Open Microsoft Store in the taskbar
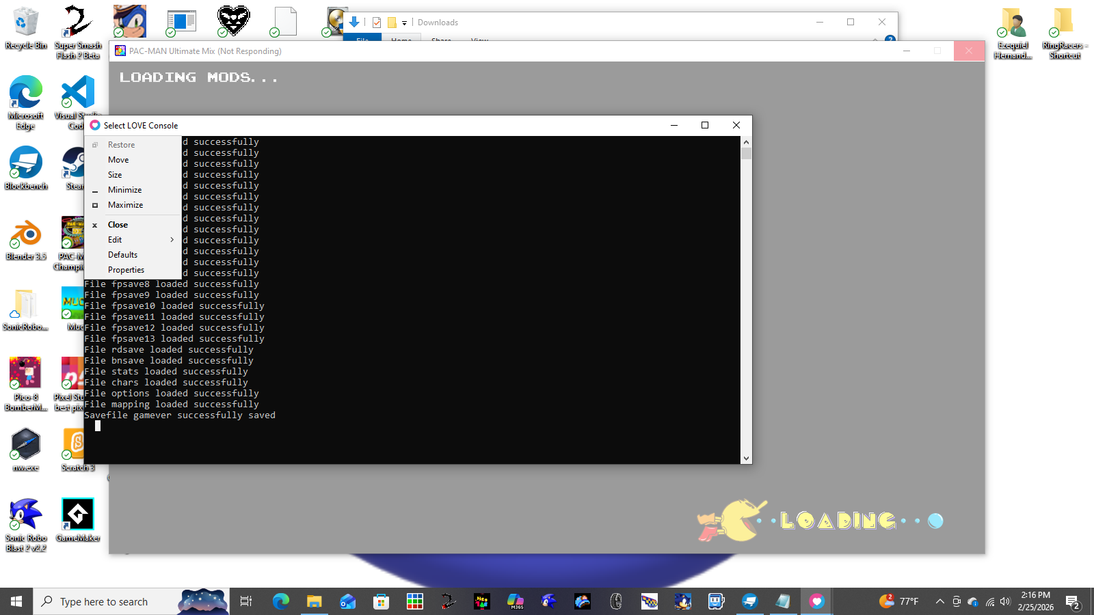Viewport: 1094px width, 615px height. 382,601
